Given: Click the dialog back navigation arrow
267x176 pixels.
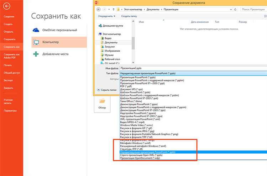Looking at the screenshot, I should (98, 9).
